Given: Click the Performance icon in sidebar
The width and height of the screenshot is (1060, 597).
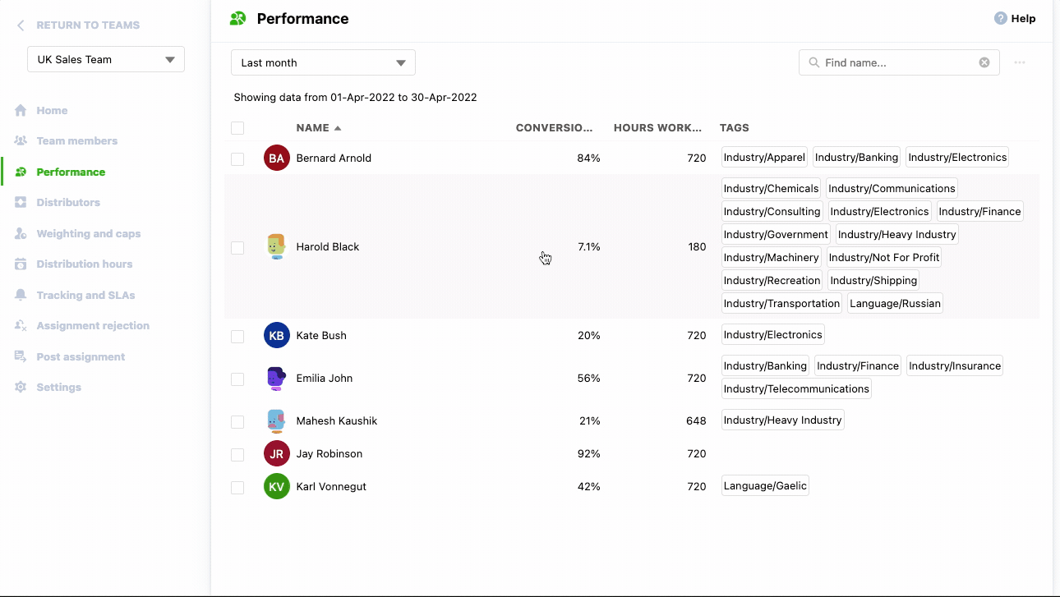Looking at the screenshot, I should point(21,172).
